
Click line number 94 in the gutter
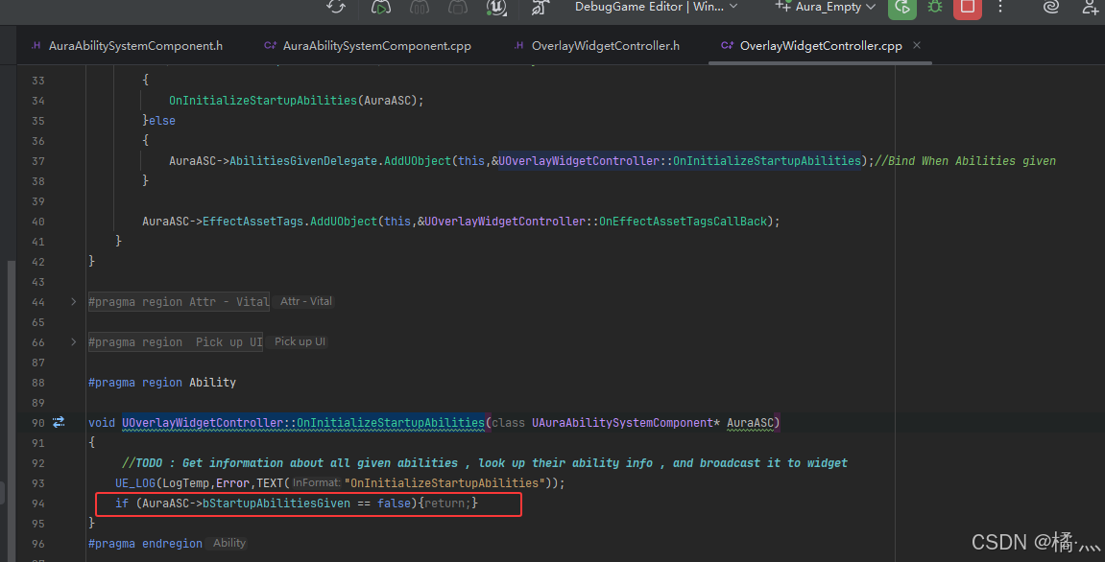click(38, 503)
